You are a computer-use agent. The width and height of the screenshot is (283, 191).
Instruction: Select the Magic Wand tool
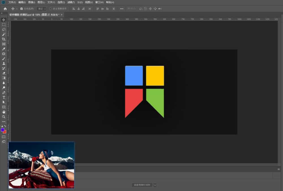[x=4, y=34]
